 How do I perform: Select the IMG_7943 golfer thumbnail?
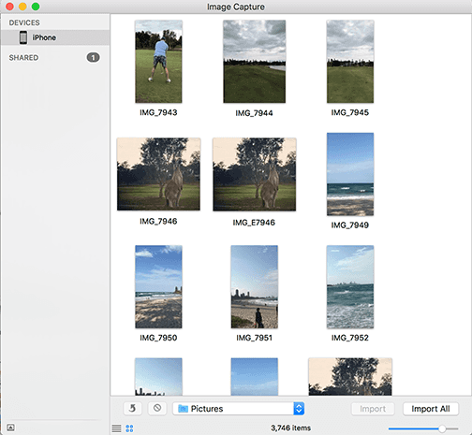point(158,62)
